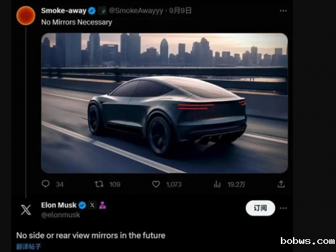Open the @elonmusk handle link
The height and width of the screenshot is (252, 336).
(x=60, y=215)
